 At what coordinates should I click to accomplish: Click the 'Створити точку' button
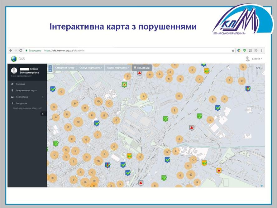(64, 68)
